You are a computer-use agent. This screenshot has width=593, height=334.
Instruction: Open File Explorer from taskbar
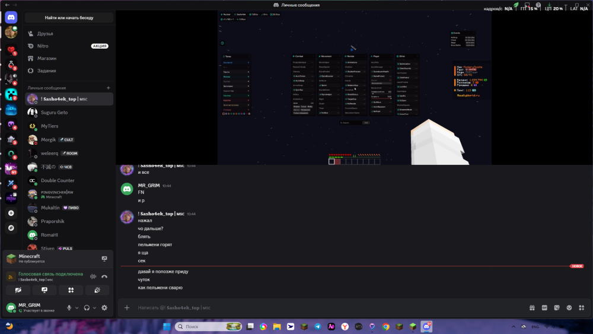pyautogui.click(x=277, y=327)
